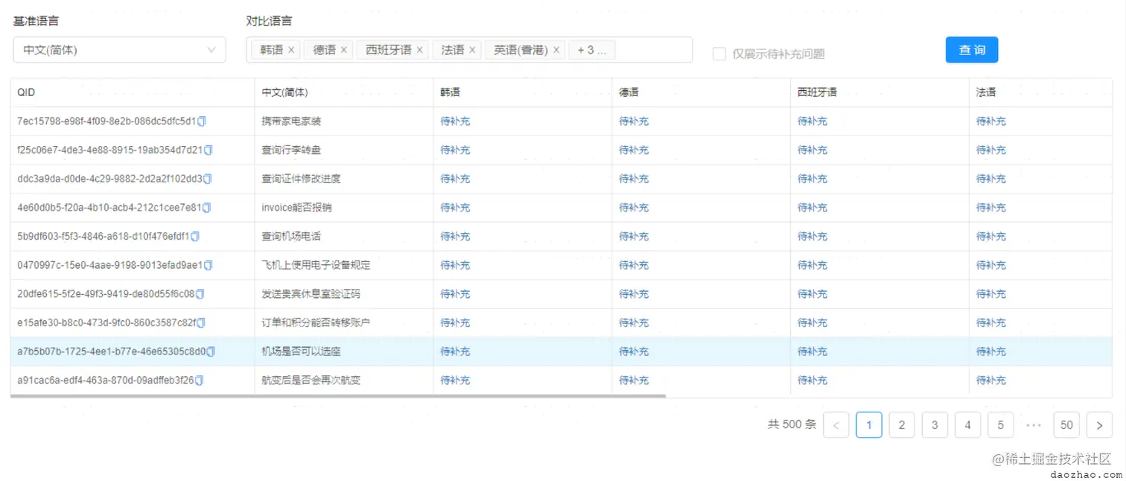
Task: Copy QID starting 20dfe615 via its copy icon
Action: pos(200,294)
